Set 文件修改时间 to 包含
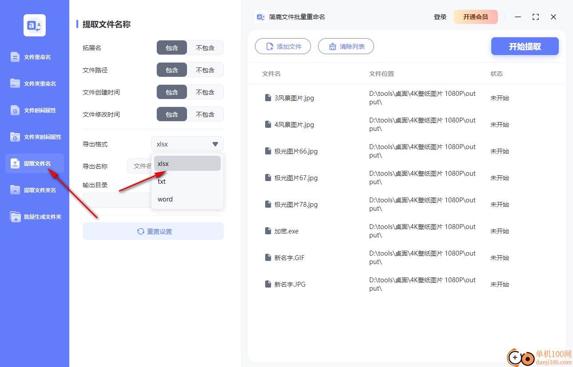Screen dimensions: 573x367 [172, 114]
